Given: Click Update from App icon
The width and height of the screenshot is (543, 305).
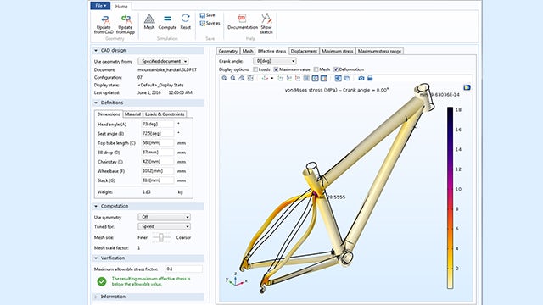Looking at the screenshot, I should pyautogui.click(x=126, y=19).
